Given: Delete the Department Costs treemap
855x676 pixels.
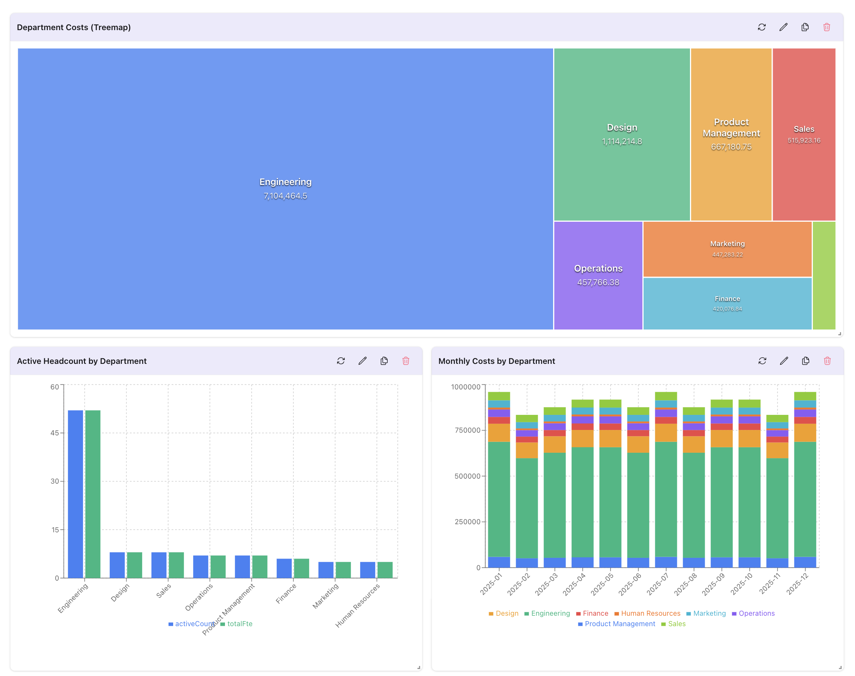Looking at the screenshot, I should pos(826,27).
